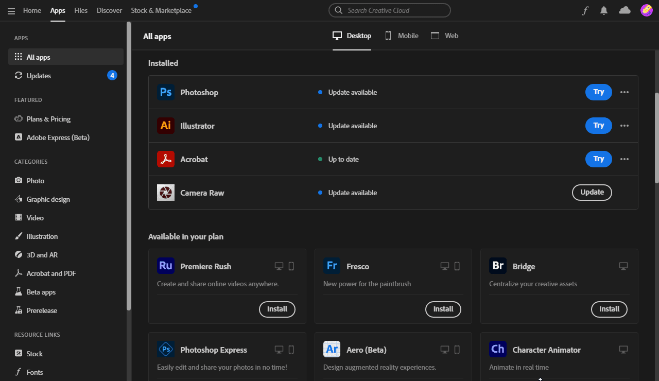Update Camera Raw

tap(592, 192)
